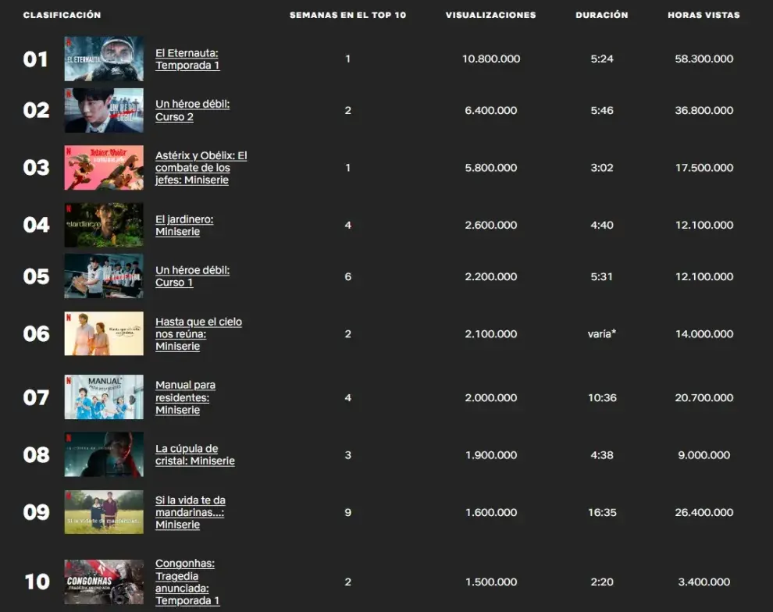Click the El Eternauta poster thumbnail
Screen dimensions: 773x612
[104, 59]
